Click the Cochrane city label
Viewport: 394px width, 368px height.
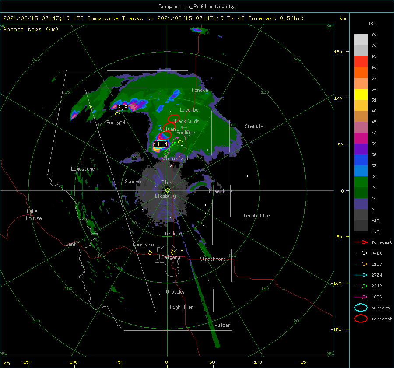coord(143,245)
